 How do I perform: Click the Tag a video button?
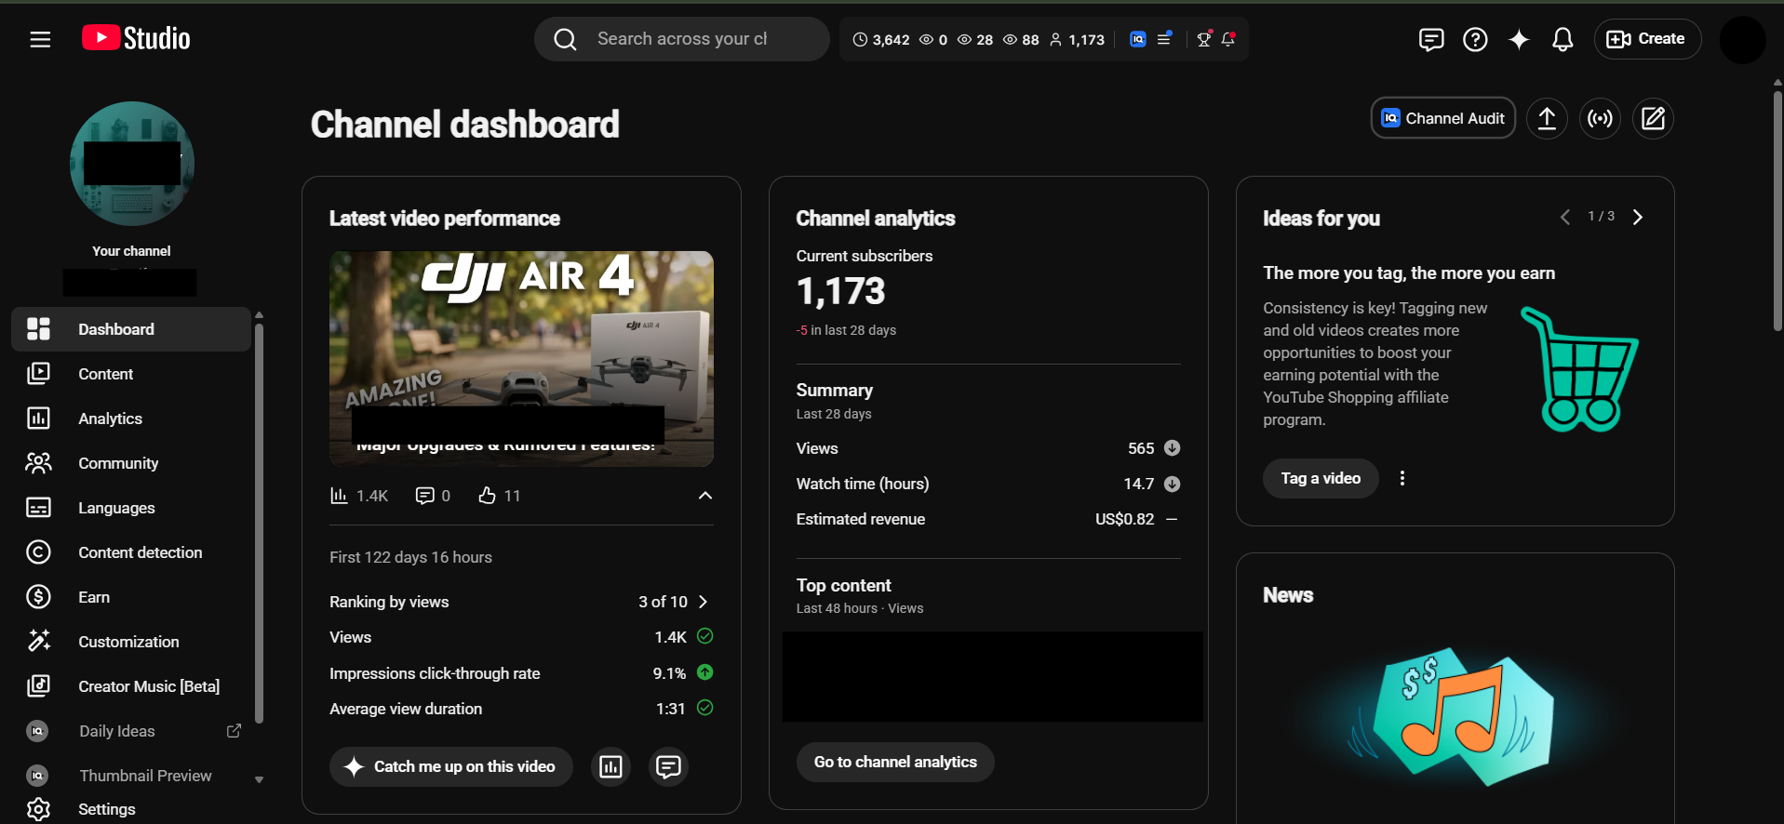point(1321,478)
